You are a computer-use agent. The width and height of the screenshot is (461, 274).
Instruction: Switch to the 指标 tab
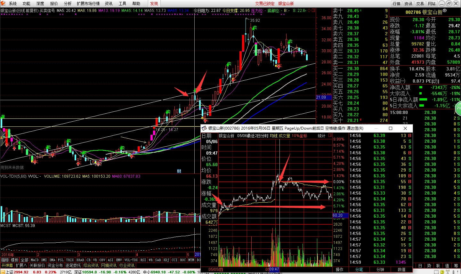[5, 260]
